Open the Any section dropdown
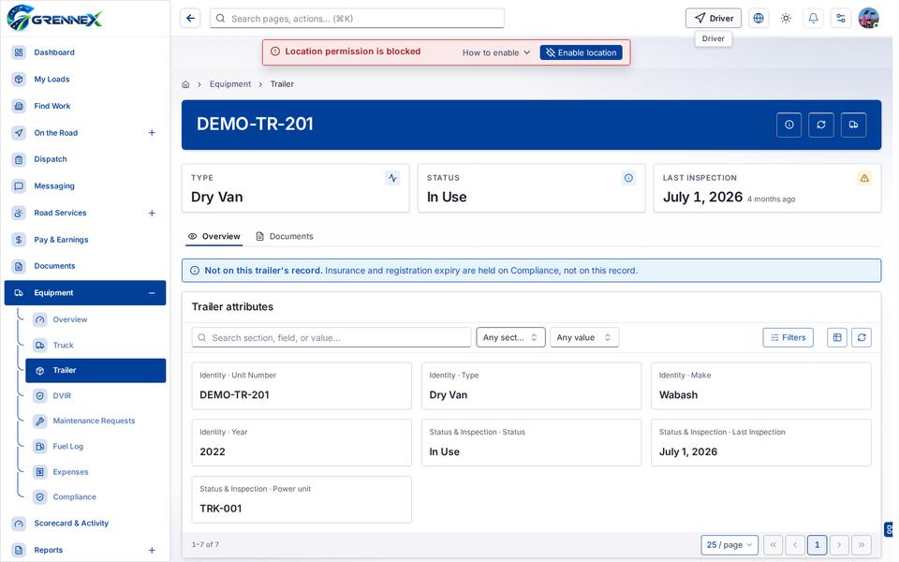 tap(510, 338)
